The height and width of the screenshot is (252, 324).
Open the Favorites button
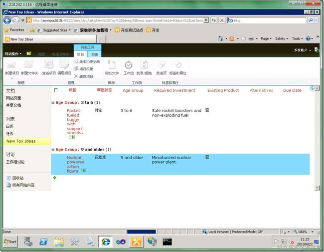click(x=14, y=30)
